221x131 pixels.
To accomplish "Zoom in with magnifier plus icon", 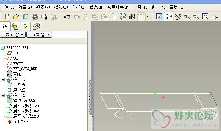I will pos(187,17).
